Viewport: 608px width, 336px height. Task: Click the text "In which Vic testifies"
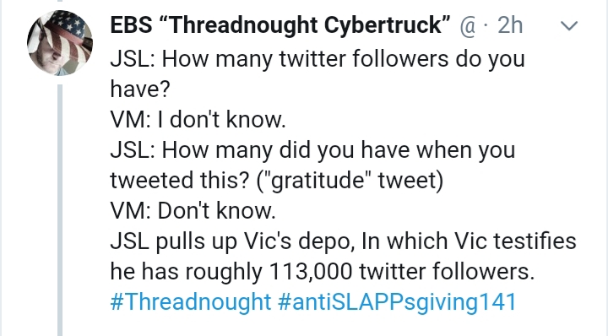pyautogui.click(x=469, y=241)
